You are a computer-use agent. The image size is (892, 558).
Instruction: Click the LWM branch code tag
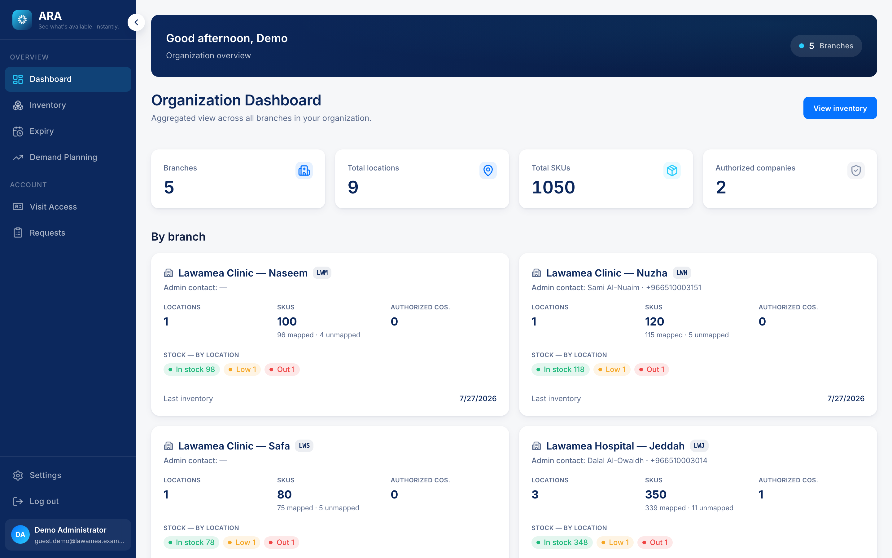click(x=322, y=273)
